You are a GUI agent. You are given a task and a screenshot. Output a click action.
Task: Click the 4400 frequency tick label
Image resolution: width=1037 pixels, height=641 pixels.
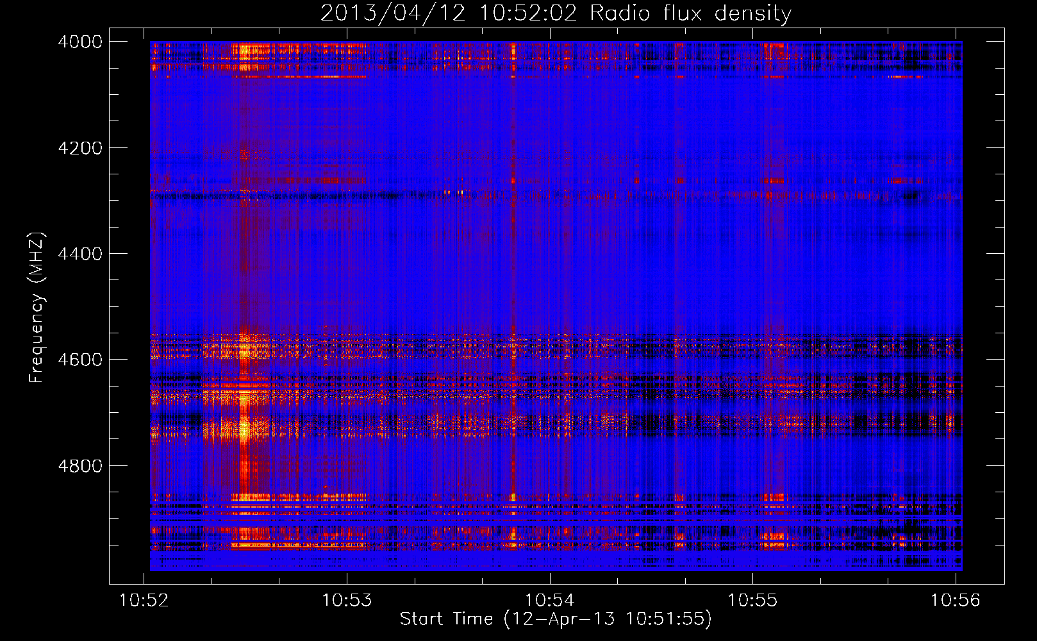coord(80,254)
